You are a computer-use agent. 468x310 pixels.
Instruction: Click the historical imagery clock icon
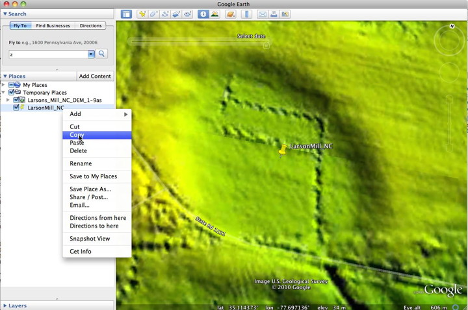[203, 14]
